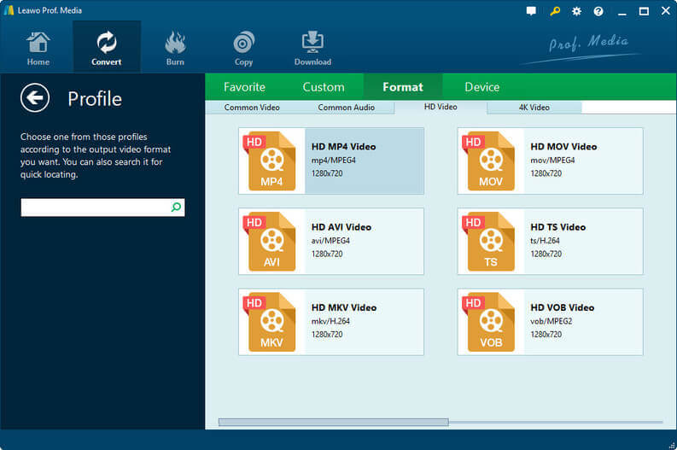Open the Common Audio sub-tab
677x450 pixels.
pos(347,107)
